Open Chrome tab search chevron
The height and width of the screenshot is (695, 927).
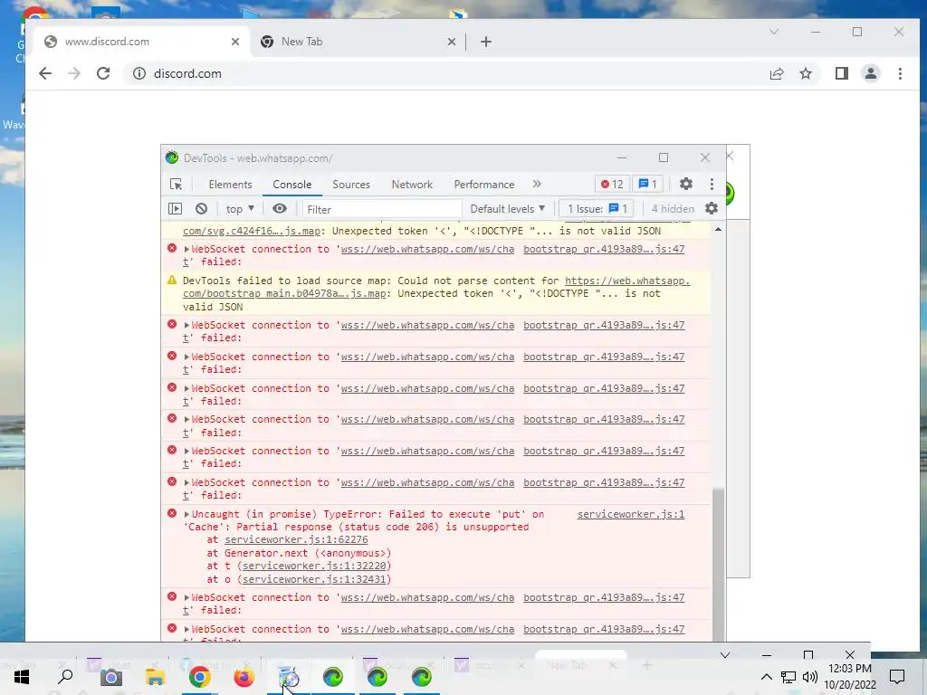[773, 32]
